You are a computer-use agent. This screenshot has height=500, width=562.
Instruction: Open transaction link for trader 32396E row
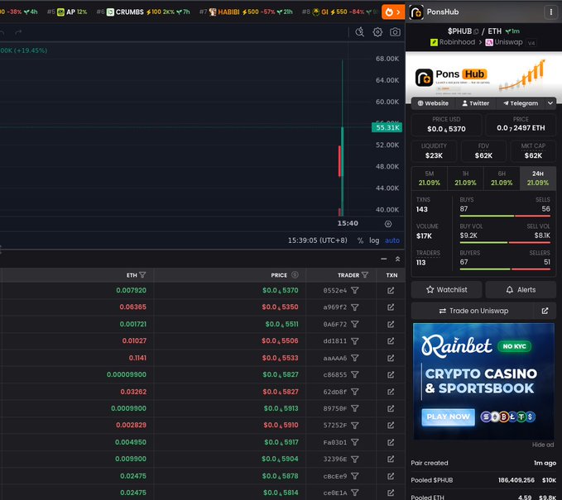[x=391, y=459]
